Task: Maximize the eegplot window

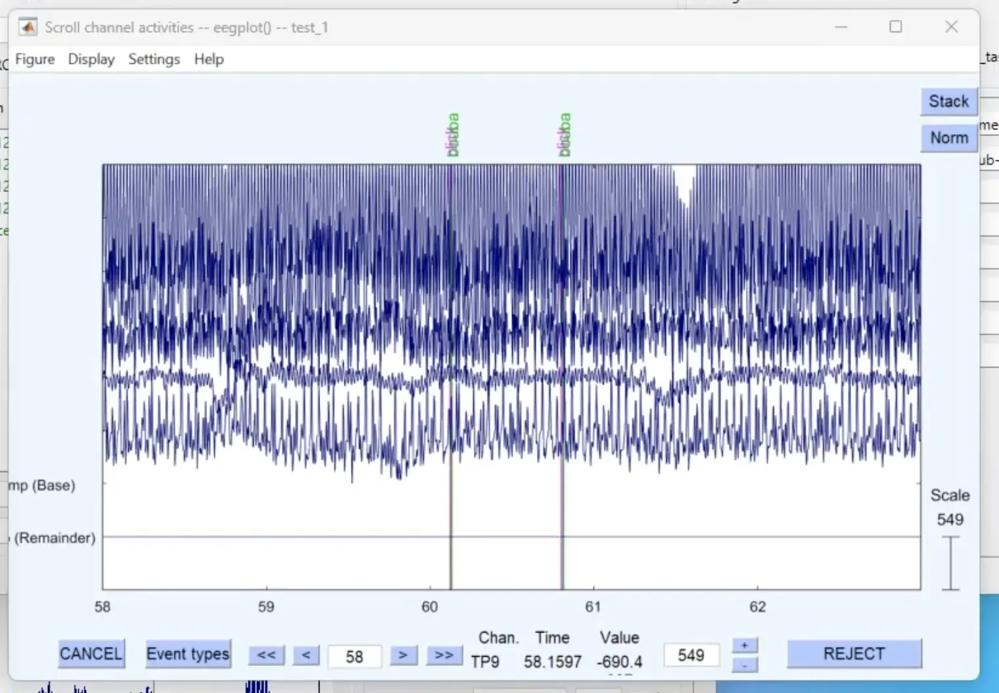Action: click(895, 27)
